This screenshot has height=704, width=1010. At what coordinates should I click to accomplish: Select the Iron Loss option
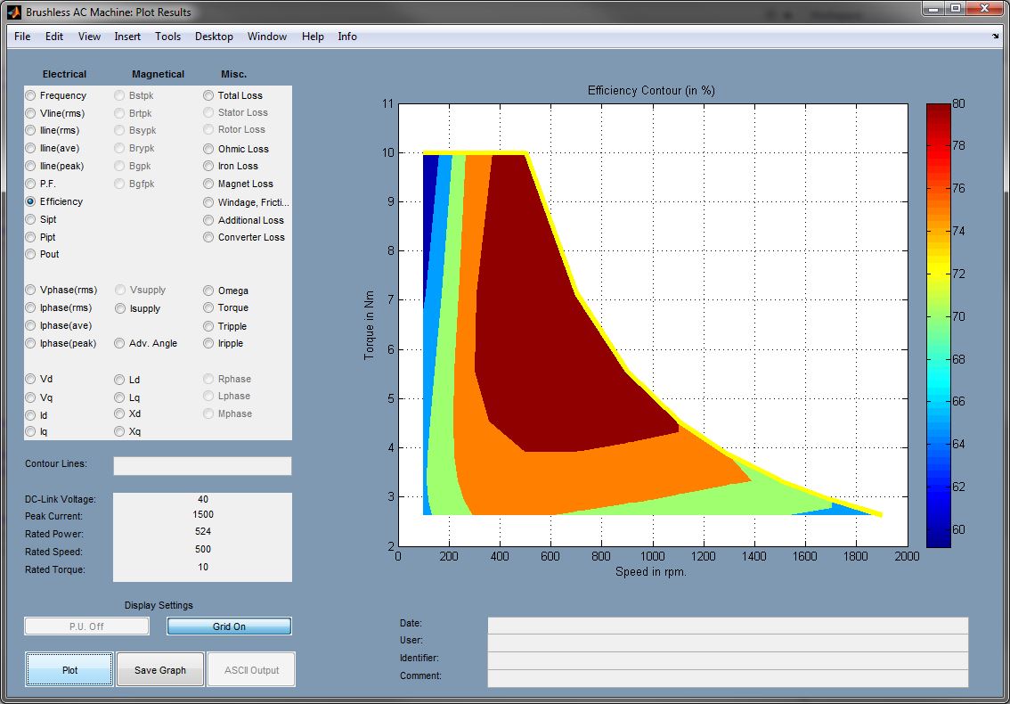tap(208, 166)
